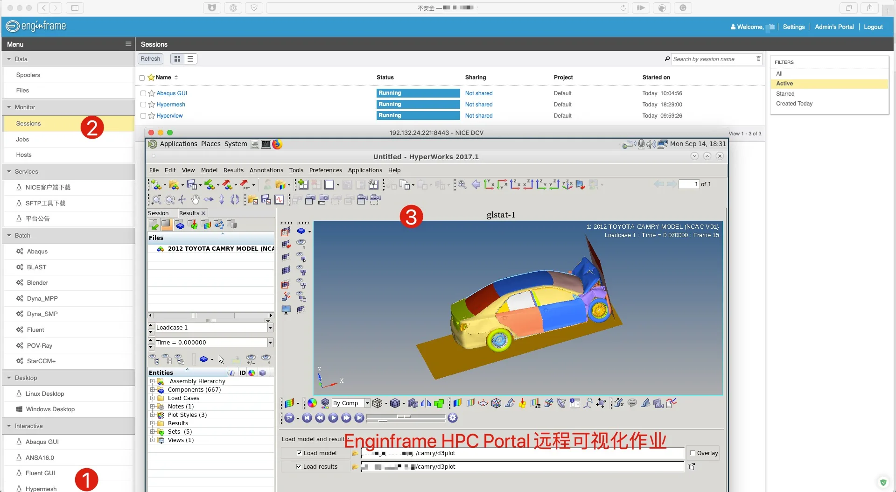Collapse the Services menu section
Viewport: 896px width, 492px height.
click(x=9, y=171)
